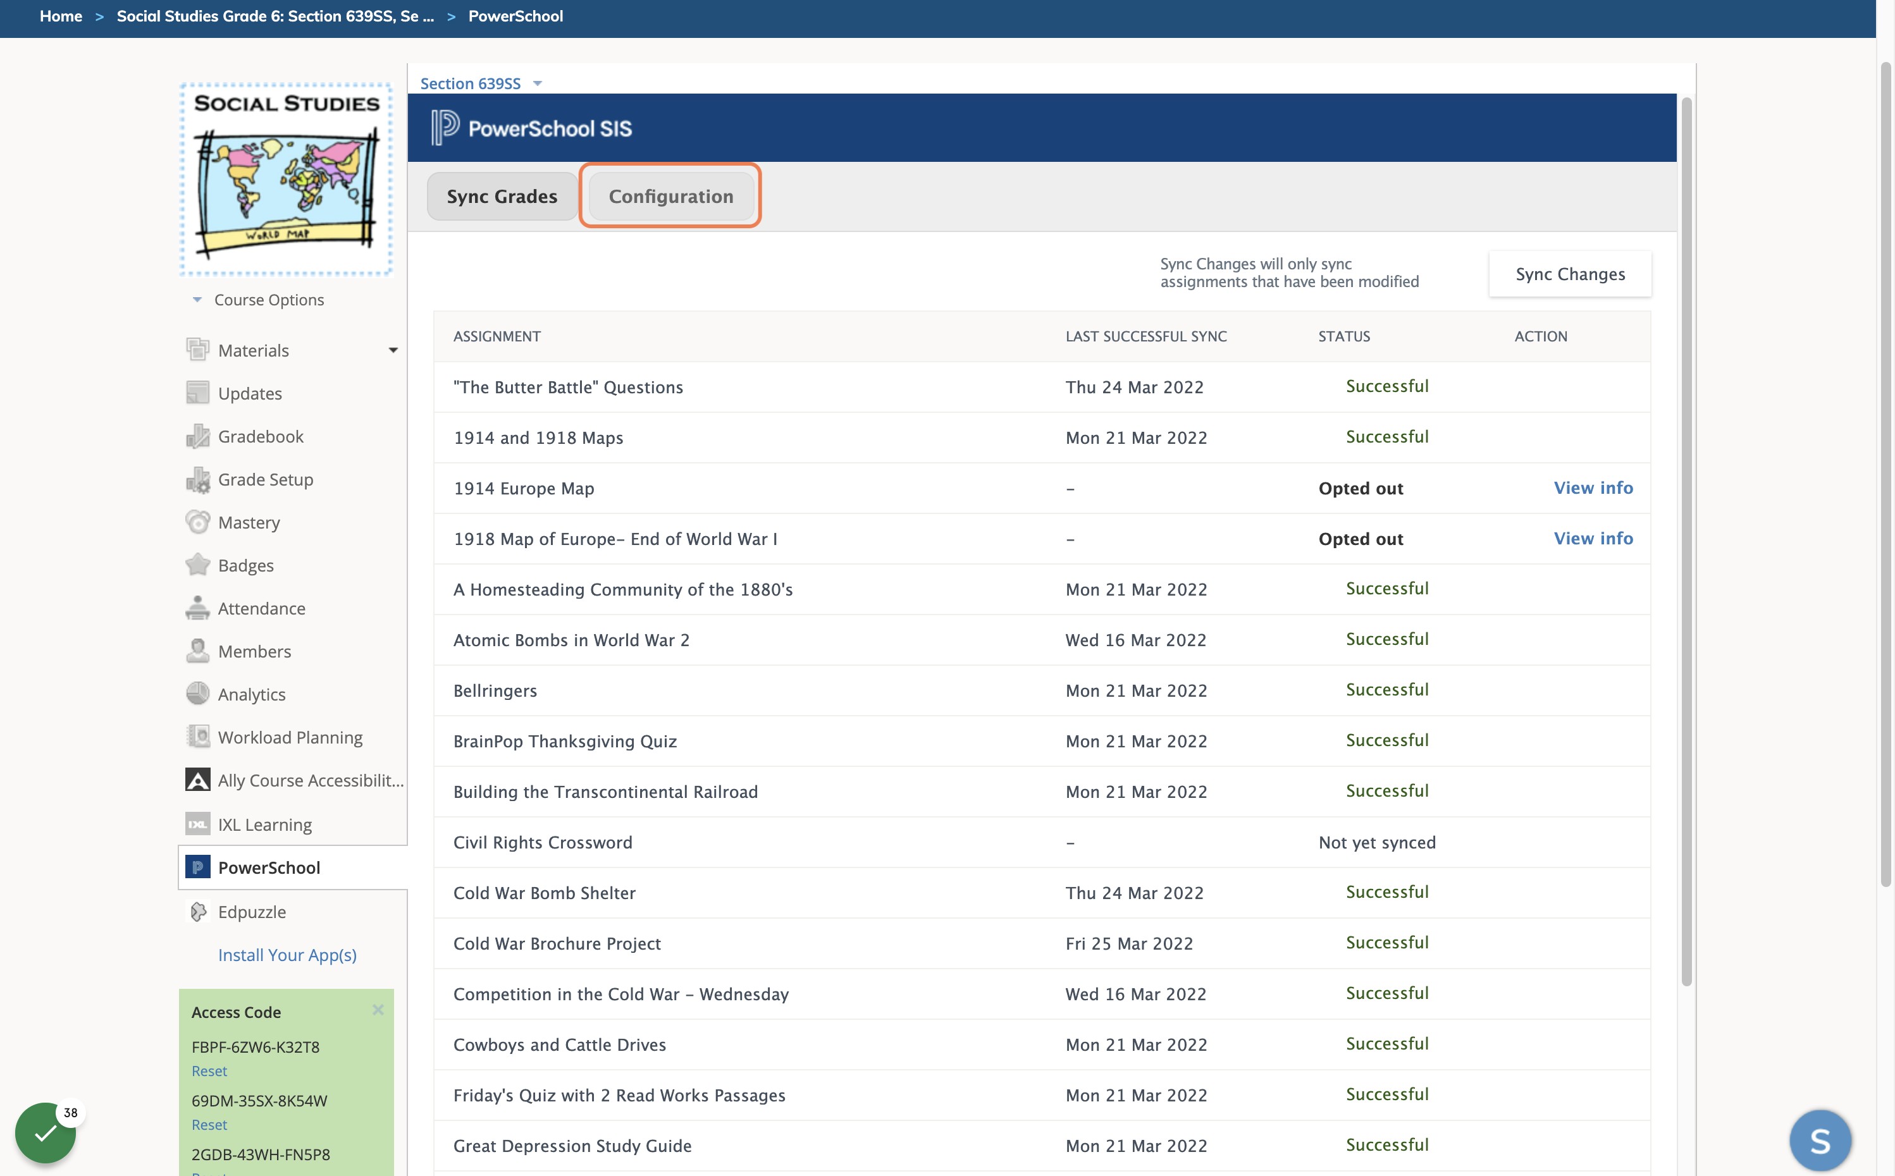Open the Workload Planning icon
1895x1176 pixels.
pyautogui.click(x=197, y=737)
